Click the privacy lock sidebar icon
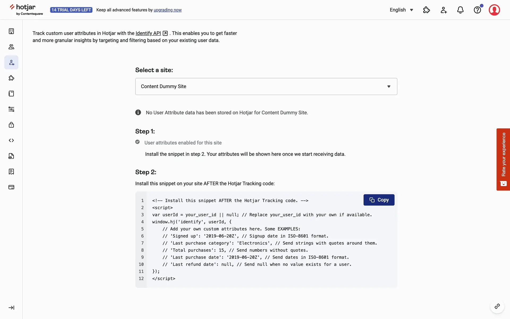The image size is (510, 319). pos(11,125)
